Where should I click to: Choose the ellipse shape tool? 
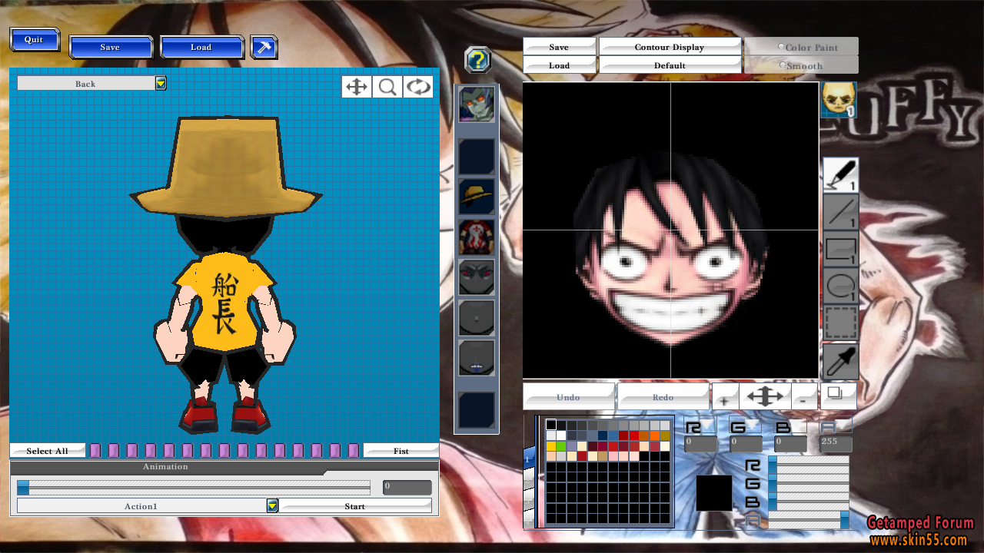click(840, 286)
